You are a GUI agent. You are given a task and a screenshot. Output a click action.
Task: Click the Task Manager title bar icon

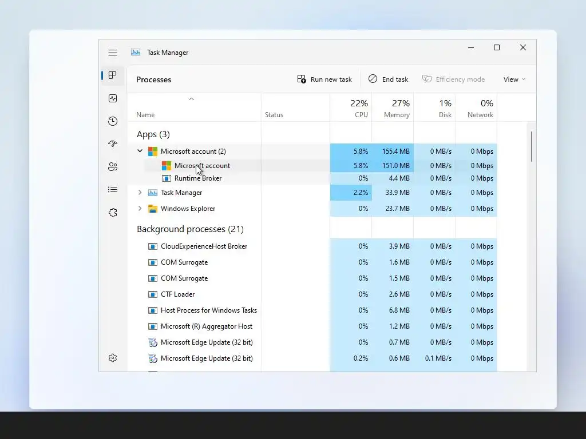(x=135, y=52)
